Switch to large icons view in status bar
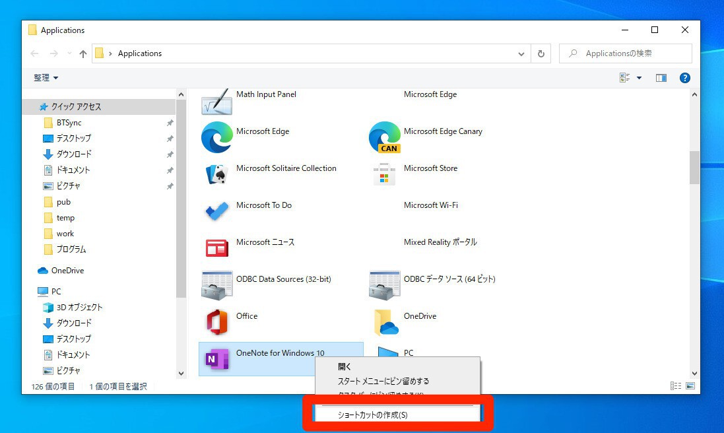The image size is (724, 433). [690, 386]
